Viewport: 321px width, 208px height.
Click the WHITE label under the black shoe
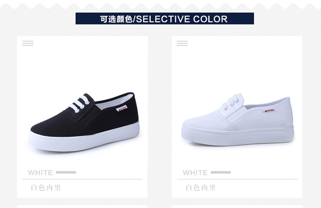(x=40, y=173)
